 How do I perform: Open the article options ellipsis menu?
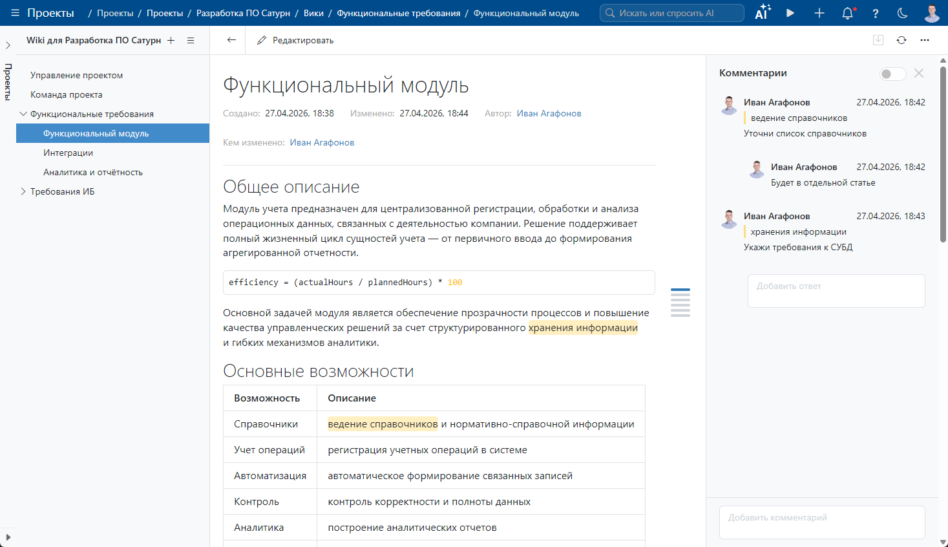[925, 39]
